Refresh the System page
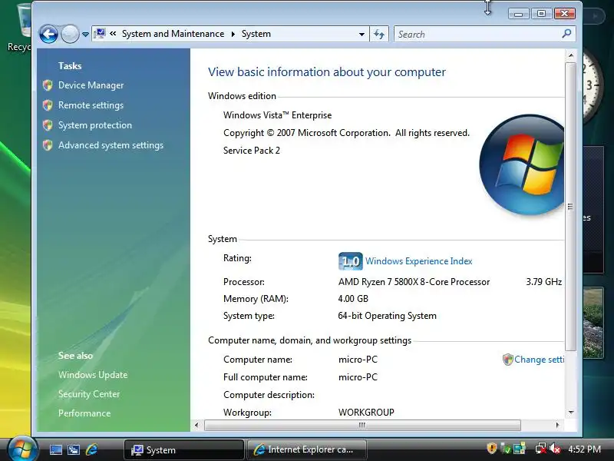The width and height of the screenshot is (614, 461). [x=379, y=34]
